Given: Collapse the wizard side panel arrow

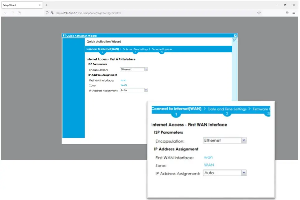Looking at the screenshot, I should coord(234,41).
